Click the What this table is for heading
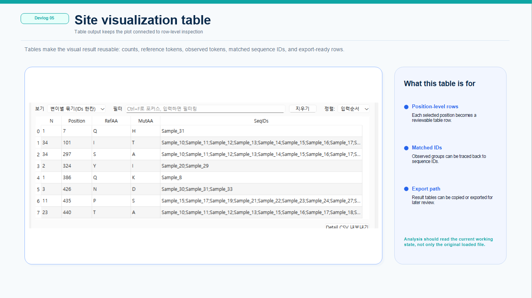The image size is (532, 298). click(x=439, y=83)
